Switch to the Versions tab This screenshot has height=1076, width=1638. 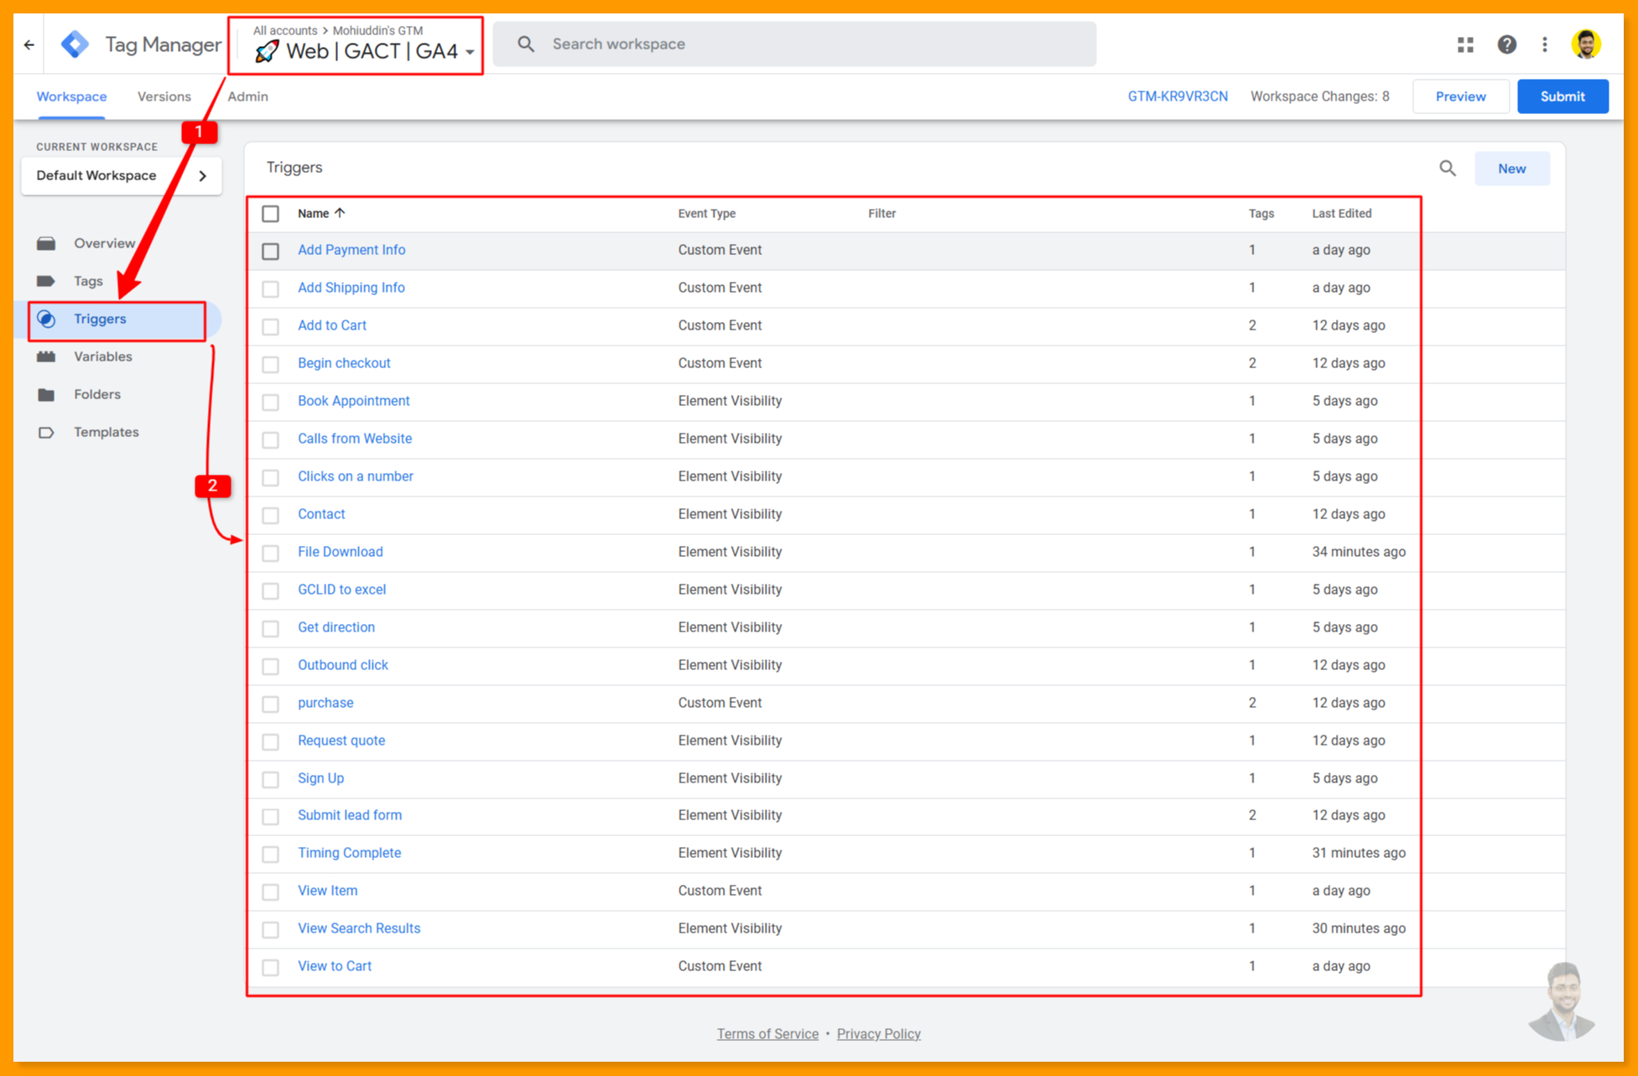164,96
